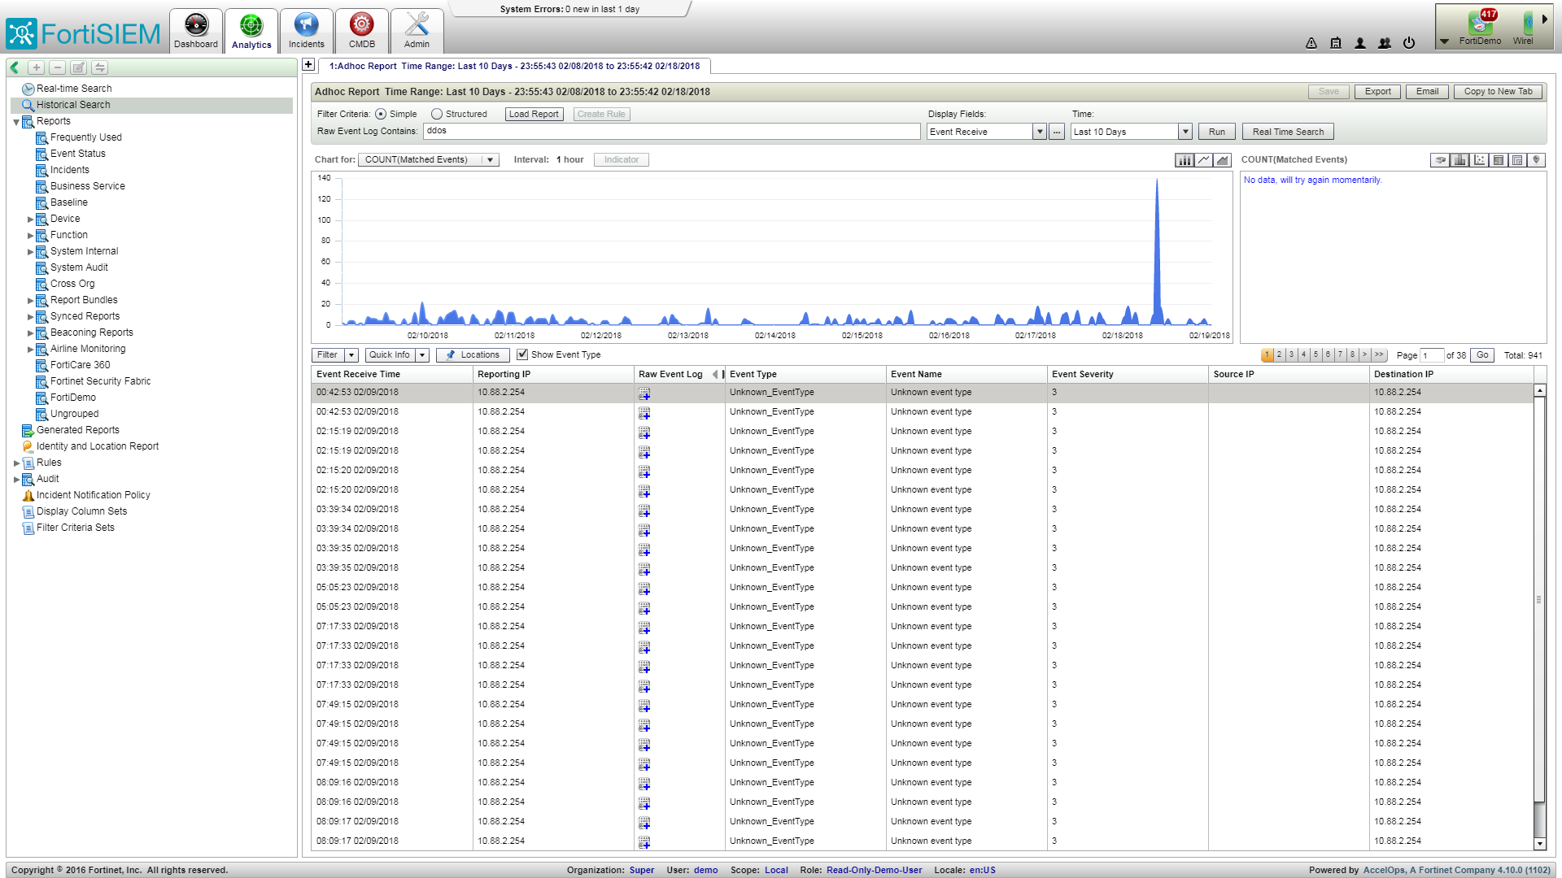Click the Run button
The height and width of the screenshot is (878, 1562).
[x=1216, y=132]
